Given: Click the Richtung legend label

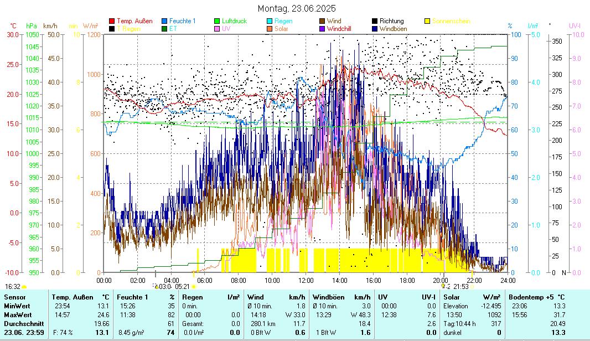Looking at the screenshot, I should [391, 21].
